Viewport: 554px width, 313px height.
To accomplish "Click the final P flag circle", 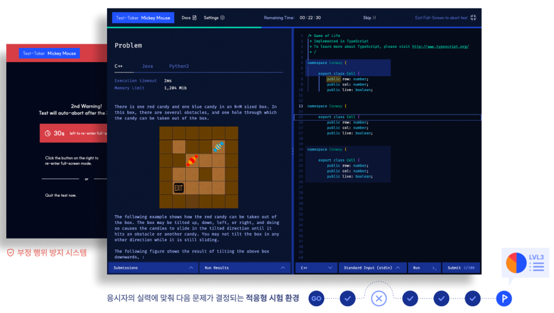I will [x=504, y=298].
